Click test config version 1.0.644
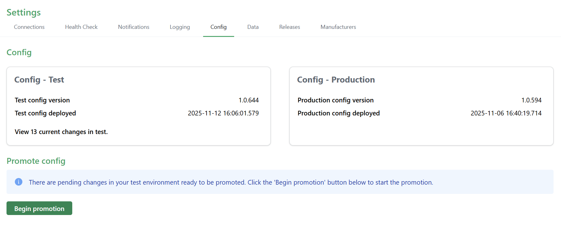Viewport: 561px width, 233px height. click(x=249, y=100)
